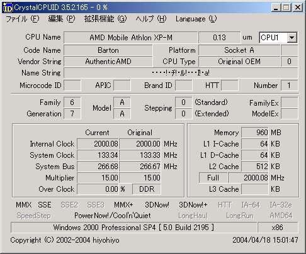The height and width of the screenshot is (254, 306).
Task: Open the ヘルプ (H) menu
Action: [x=151, y=19]
